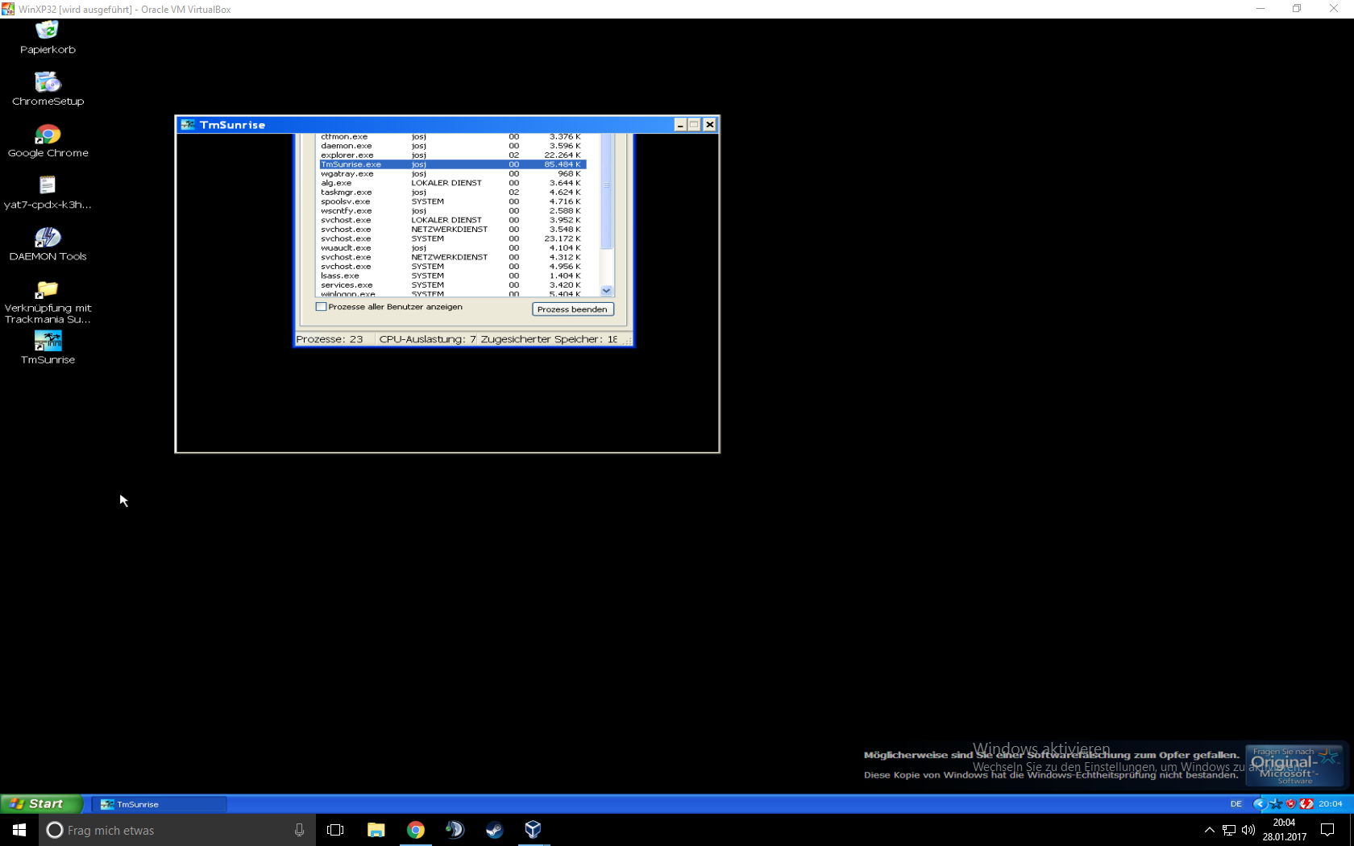Click the volume speaker icon
Viewport: 1354px width, 846px height.
1248,830
